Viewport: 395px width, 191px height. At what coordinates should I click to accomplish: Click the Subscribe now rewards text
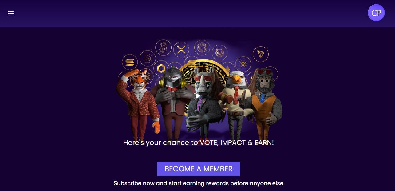tap(199, 183)
